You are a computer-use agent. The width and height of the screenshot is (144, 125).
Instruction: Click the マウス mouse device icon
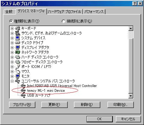point(18,71)
